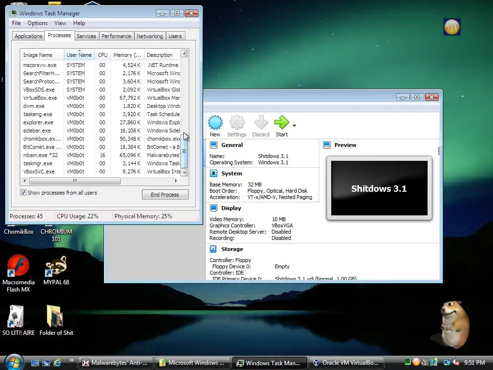Open Oracle VM VirtualBox taskbar button
Screen dimensions: 493x370
pyautogui.click(x=346, y=363)
